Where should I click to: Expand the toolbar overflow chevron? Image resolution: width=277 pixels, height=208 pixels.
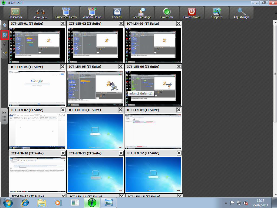tap(276, 13)
